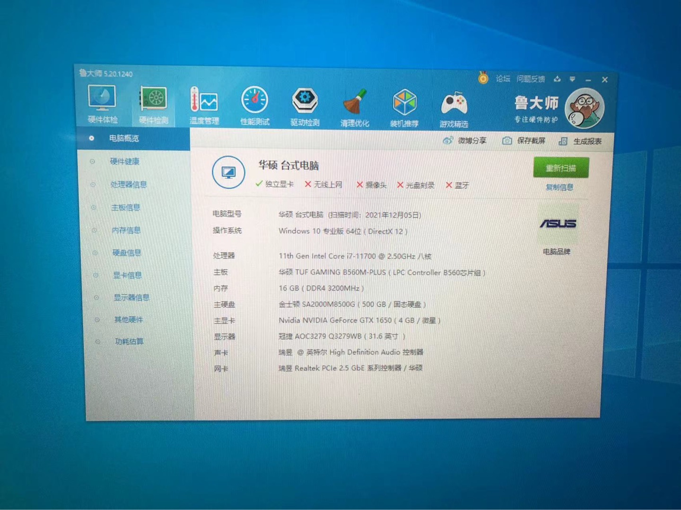
Task: Click the 电脑品牌 label under the logo
Action: pyautogui.click(x=557, y=252)
